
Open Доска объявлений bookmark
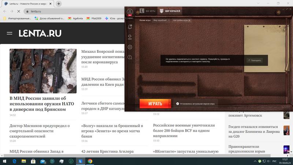(x=49, y=18)
